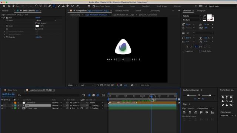Click the Character fill color swatch
The image size is (237, 133).
click(x=209, y=17)
